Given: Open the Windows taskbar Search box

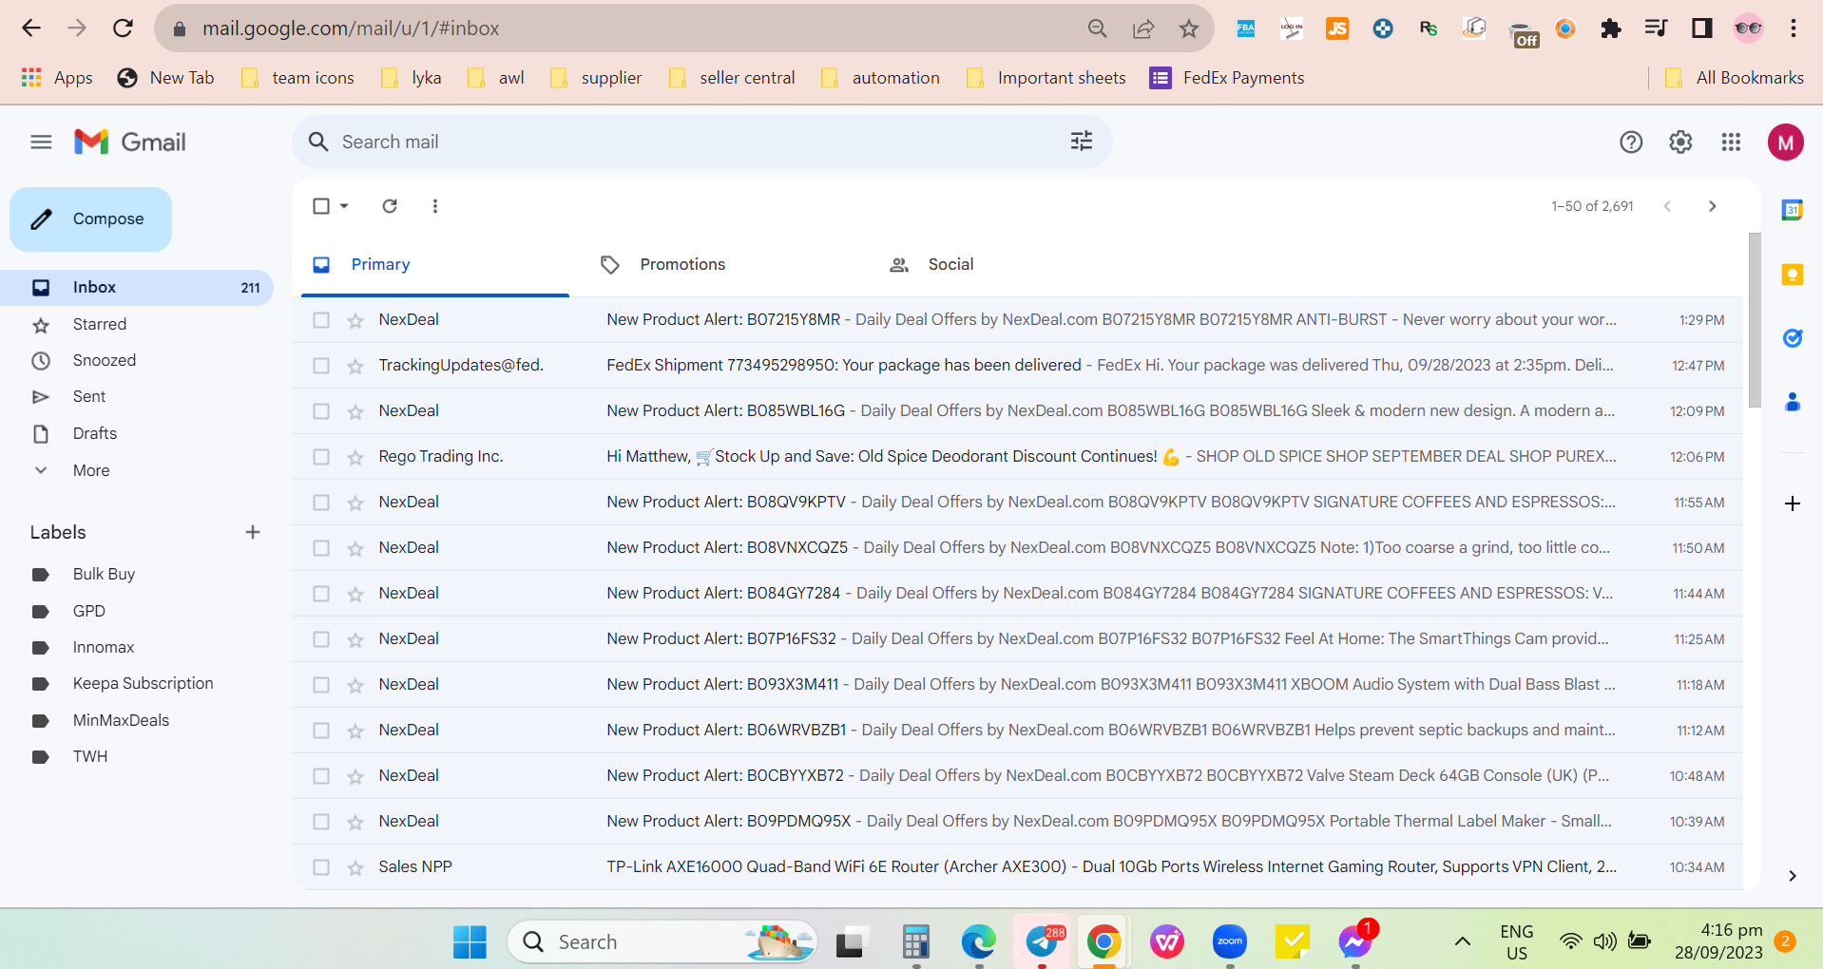Looking at the screenshot, I should click(662, 941).
